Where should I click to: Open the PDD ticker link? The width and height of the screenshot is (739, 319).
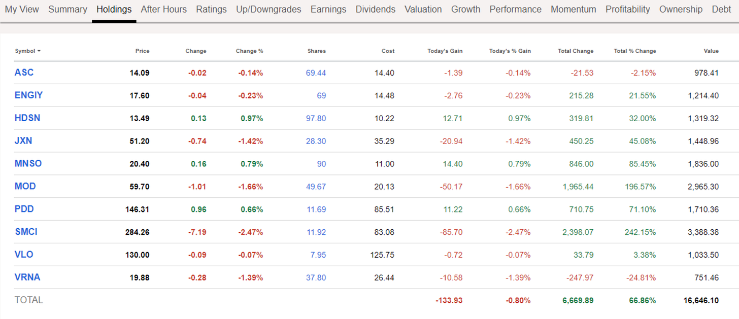click(24, 209)
